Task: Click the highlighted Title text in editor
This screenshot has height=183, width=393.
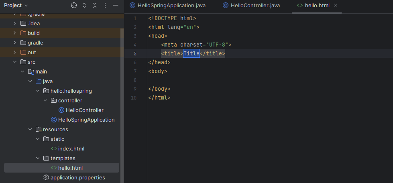Action: [x=191, y=53]
